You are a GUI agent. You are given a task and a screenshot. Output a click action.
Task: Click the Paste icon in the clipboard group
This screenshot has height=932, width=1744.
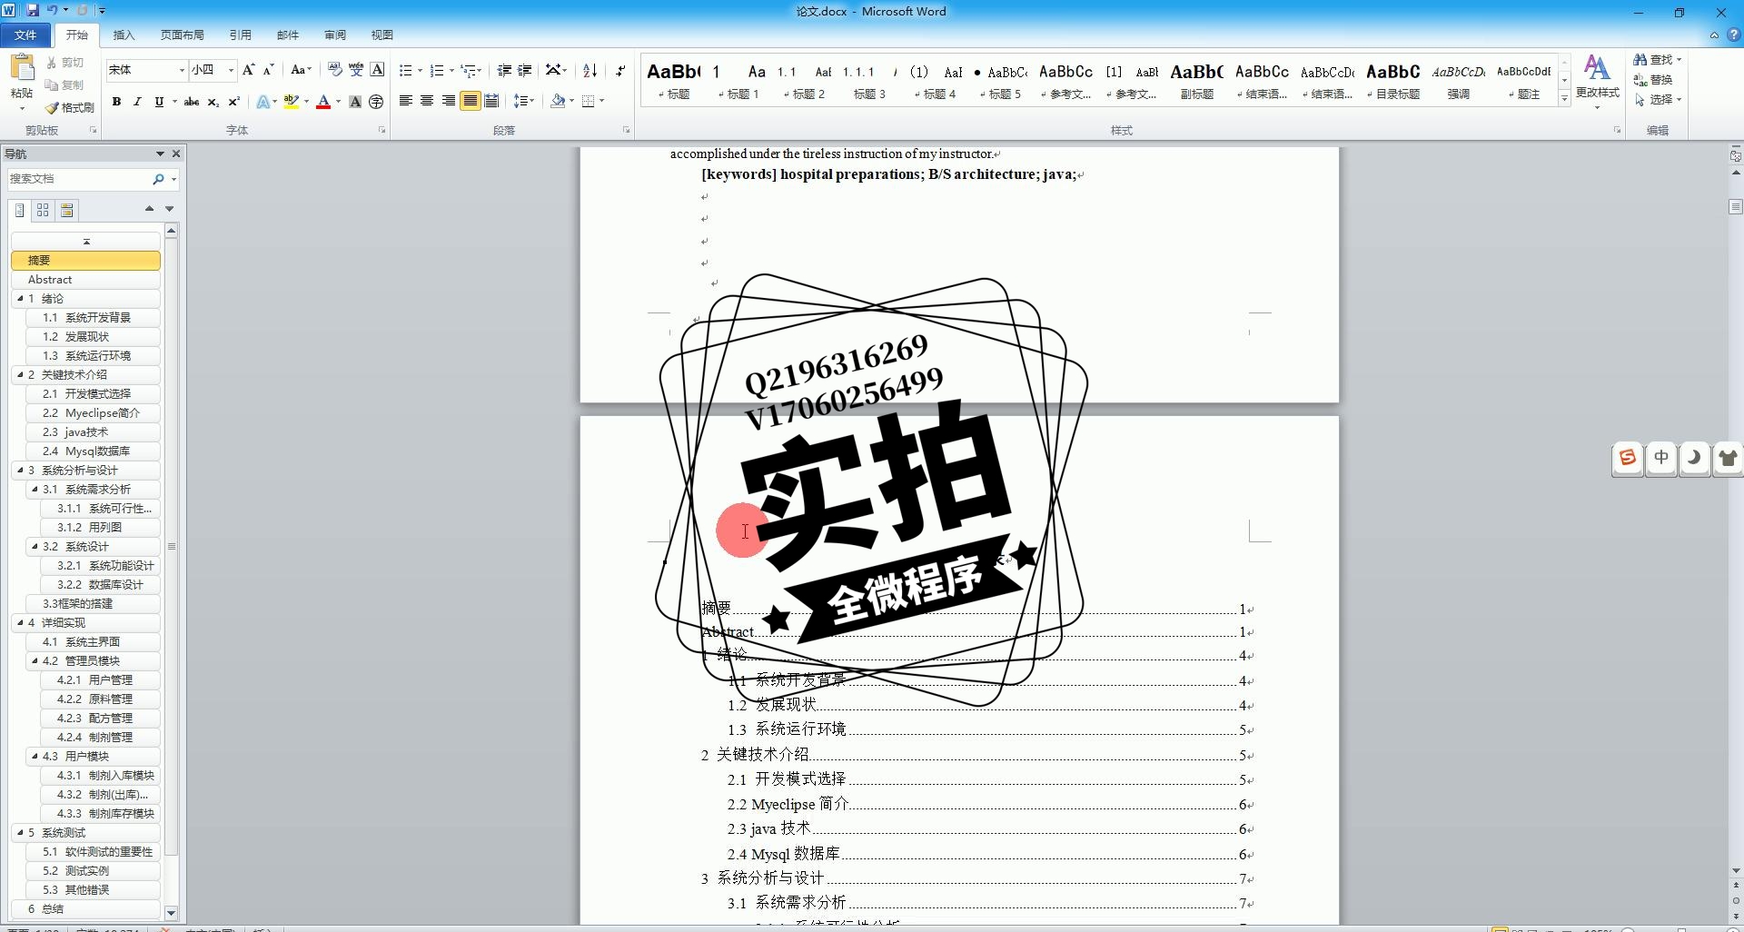(x=22, y=68)
